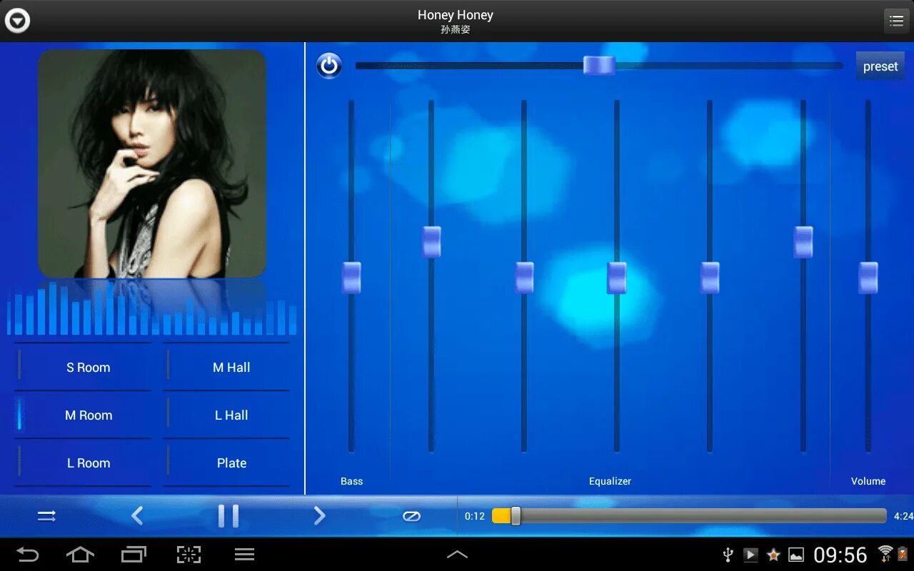Open the playlist icon at top right

pyautogui.click(x=896, y=21)
